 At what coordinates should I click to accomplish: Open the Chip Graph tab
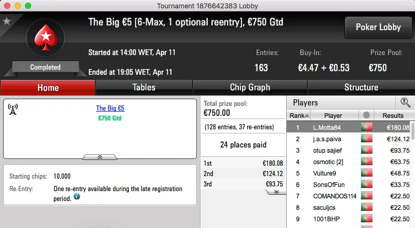click(250, 87)
